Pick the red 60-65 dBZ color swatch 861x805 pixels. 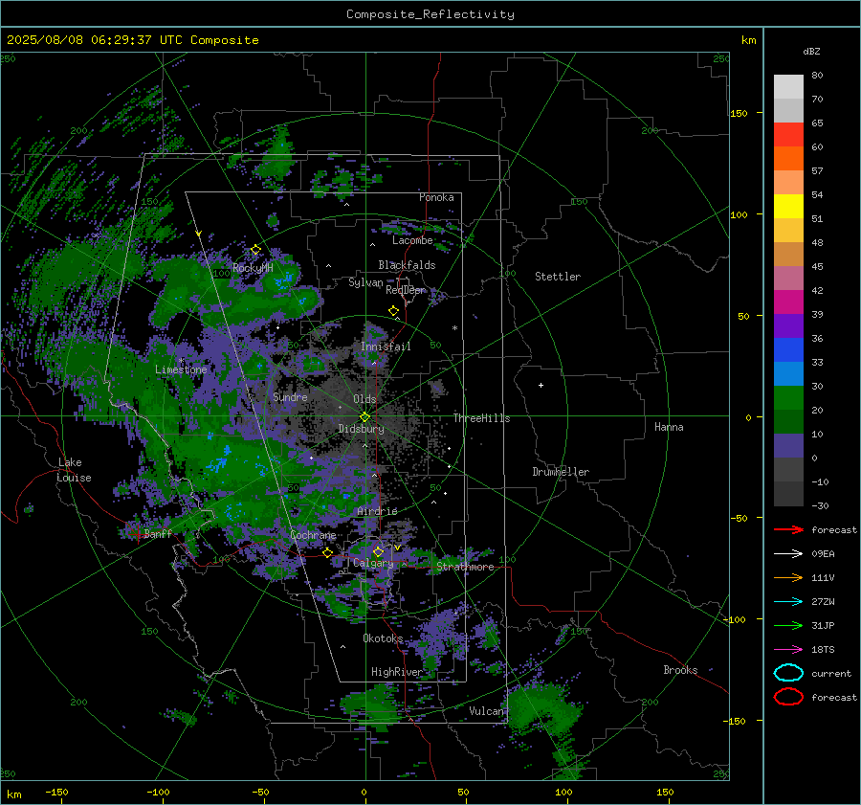788,134
